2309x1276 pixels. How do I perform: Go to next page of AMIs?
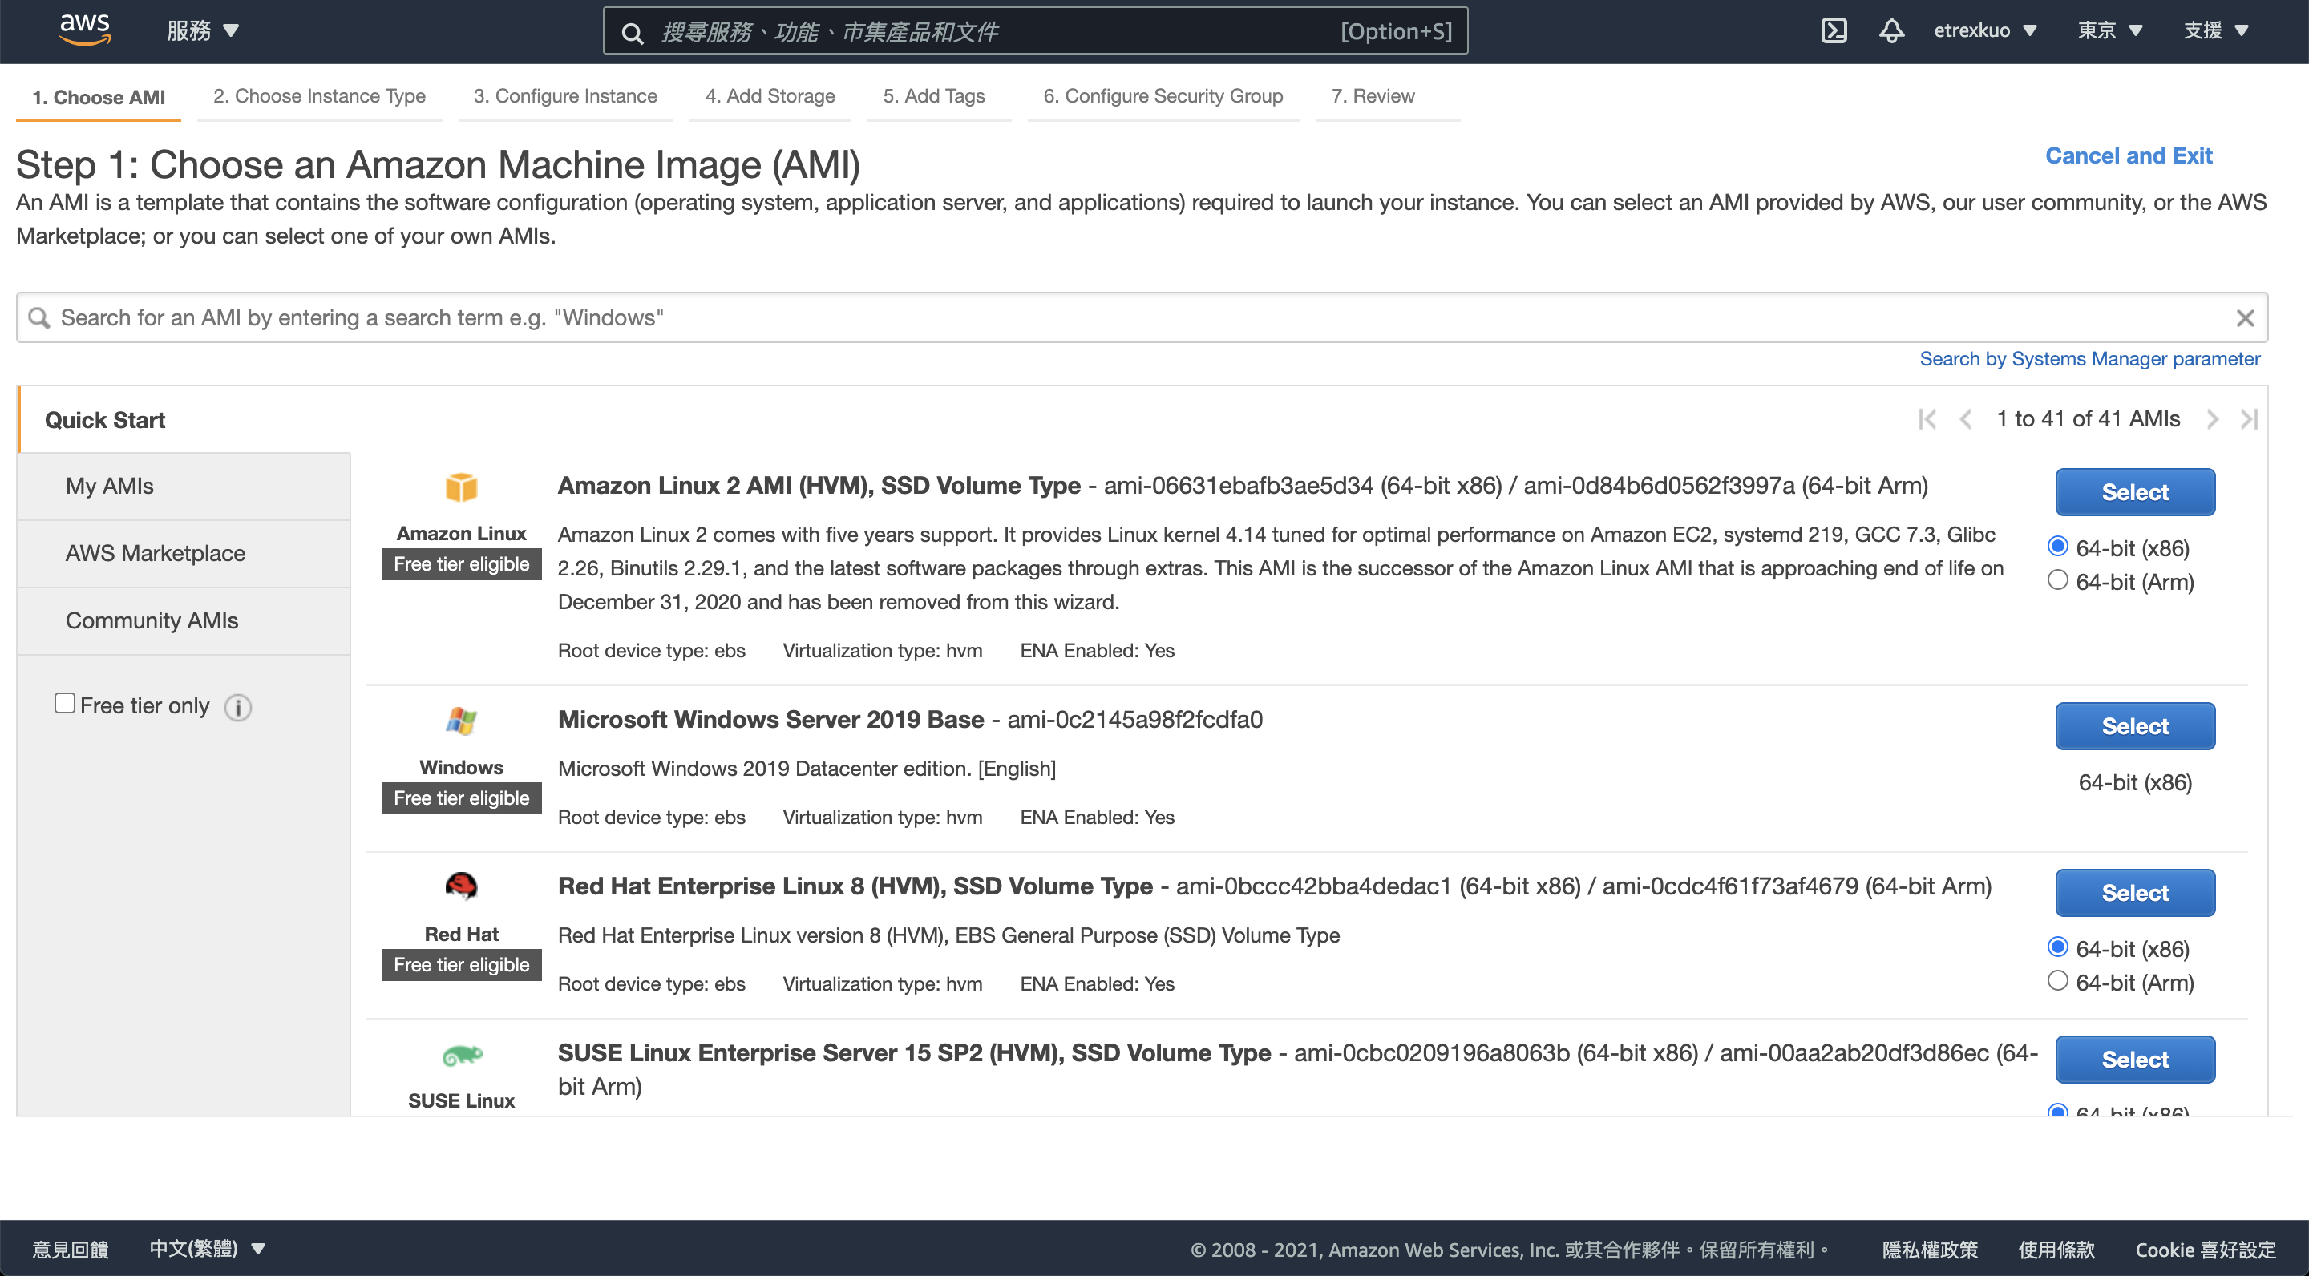coord(2211,419)
